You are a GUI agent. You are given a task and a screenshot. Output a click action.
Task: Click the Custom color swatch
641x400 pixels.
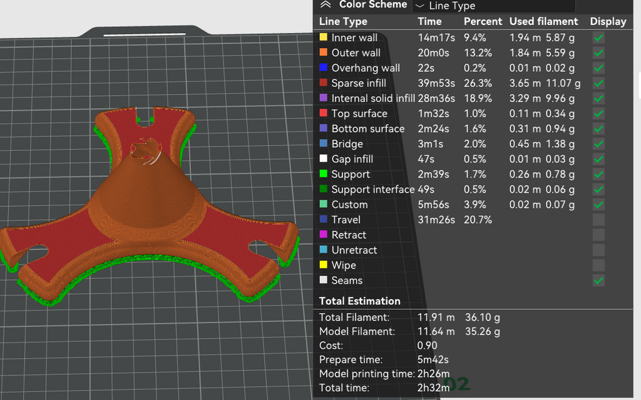click(x=324, y=203)
